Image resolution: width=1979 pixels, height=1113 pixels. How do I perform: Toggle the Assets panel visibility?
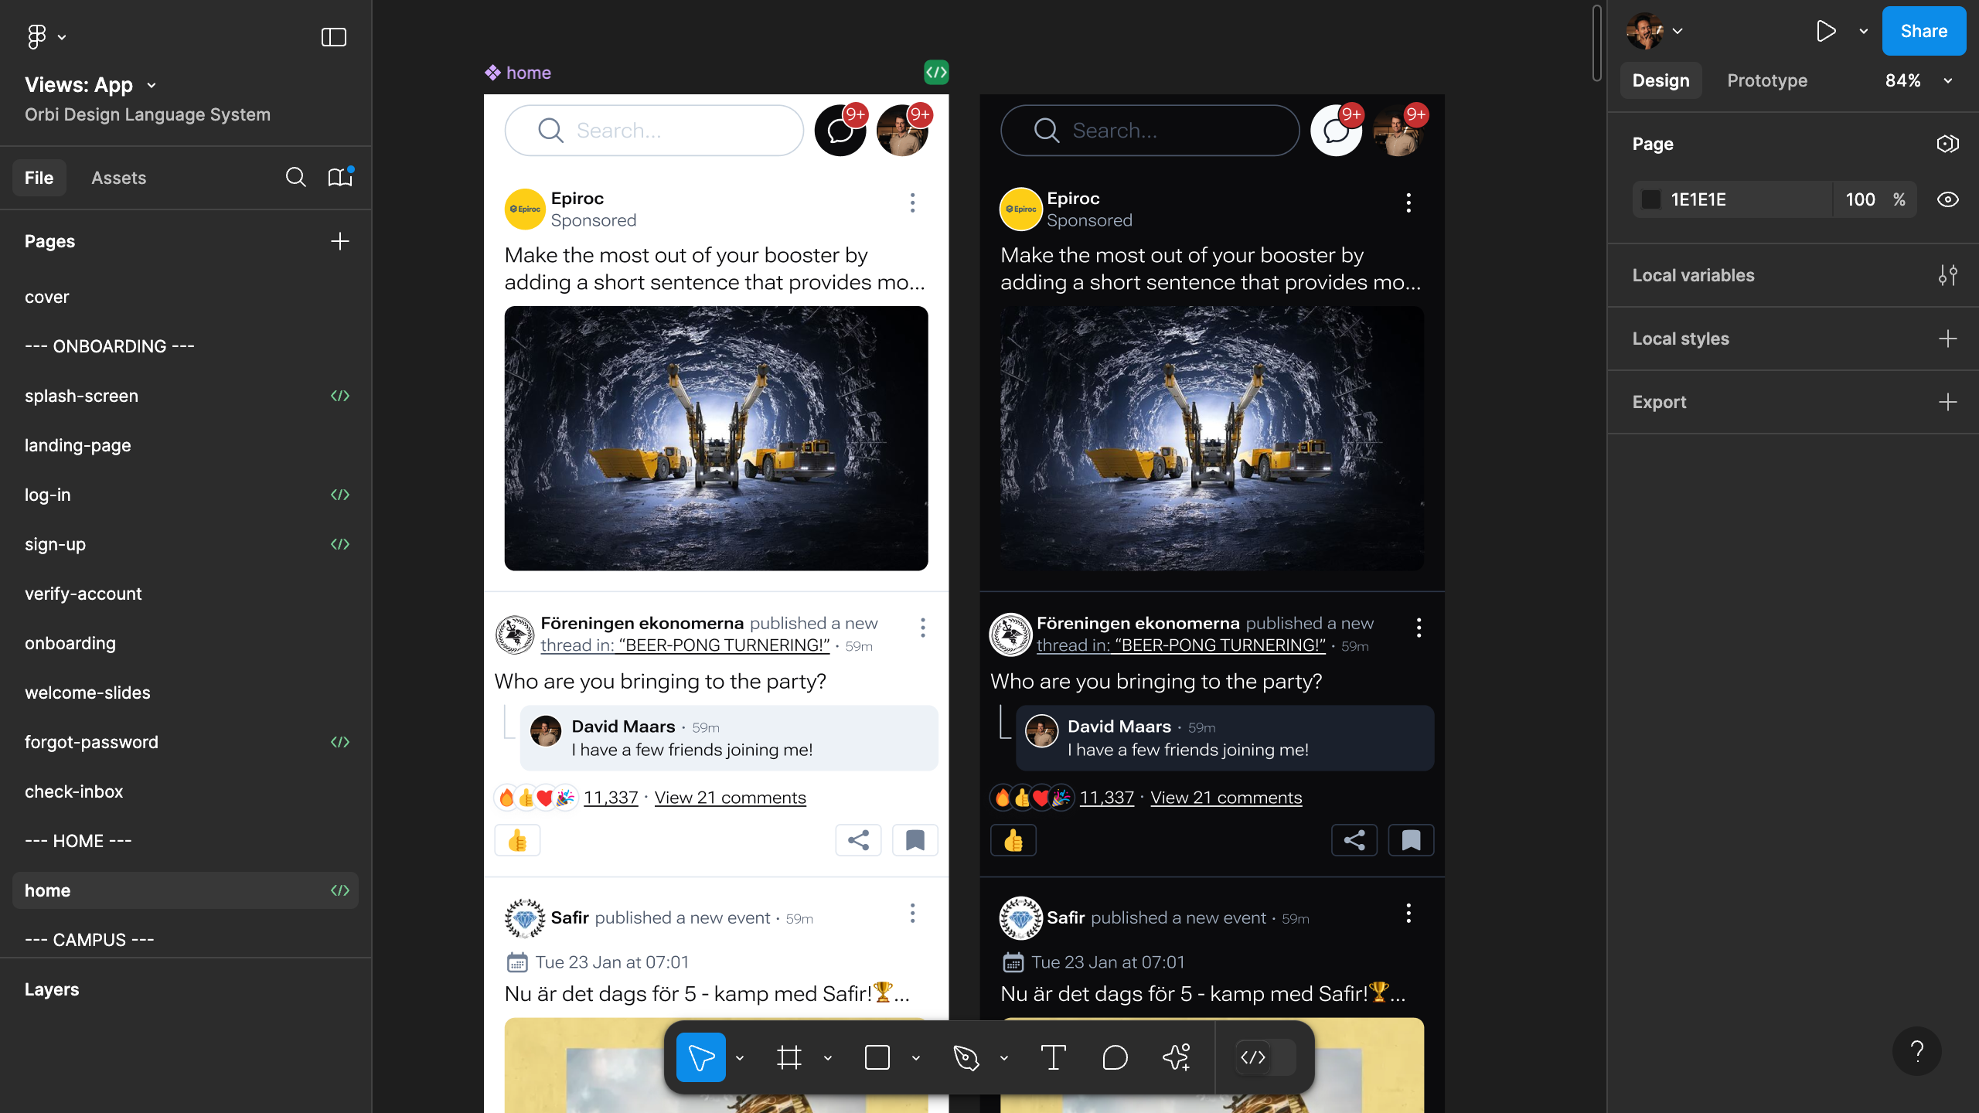coord(118,178)
